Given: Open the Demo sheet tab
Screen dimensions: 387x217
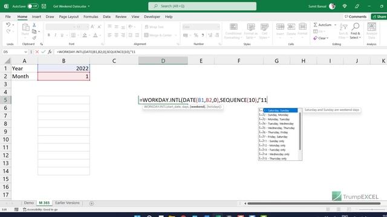Looking at the screenshot, I should (29, 203).
